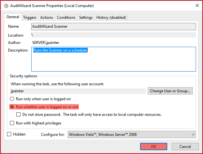Enable Run with highest privileges
Image resolution: width=203 pixels, height=154 pixels.
tap(12, 123)
